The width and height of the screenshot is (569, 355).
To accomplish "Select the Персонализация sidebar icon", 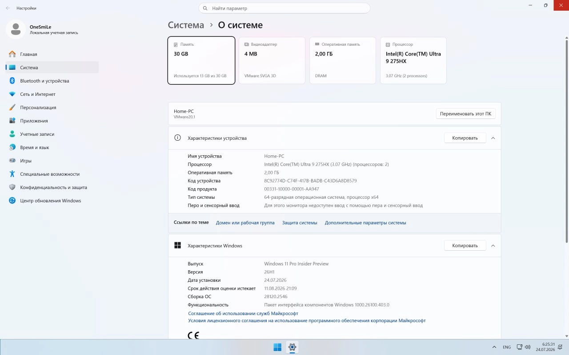I will point(12,107).
